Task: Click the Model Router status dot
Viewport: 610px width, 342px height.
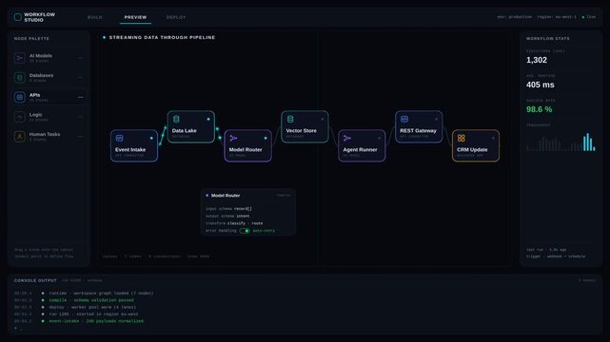Action: click(x=266, y=138)
